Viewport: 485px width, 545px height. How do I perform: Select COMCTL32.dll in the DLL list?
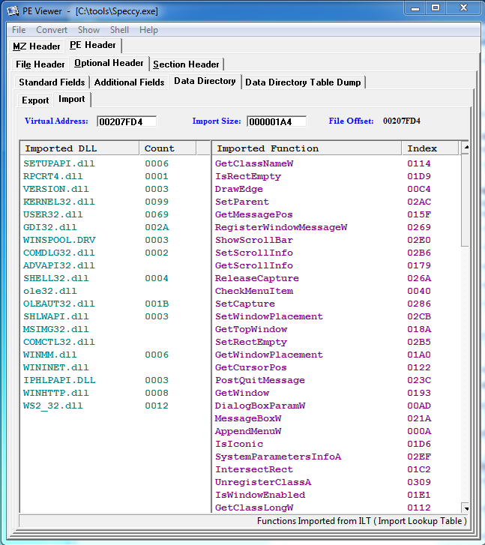click(58, 342)
